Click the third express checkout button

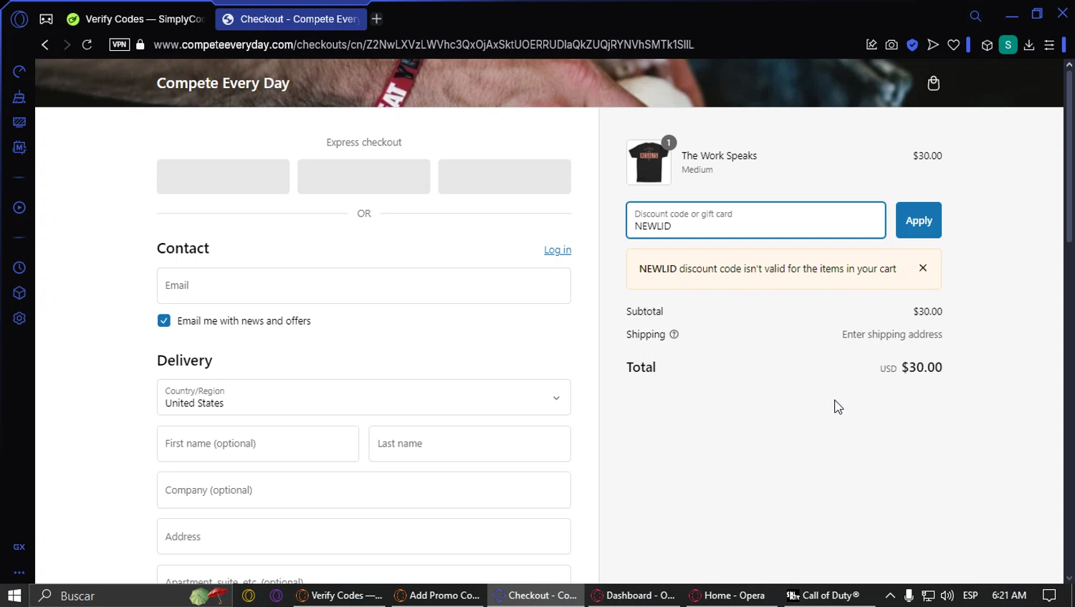[x=505, y=176]
